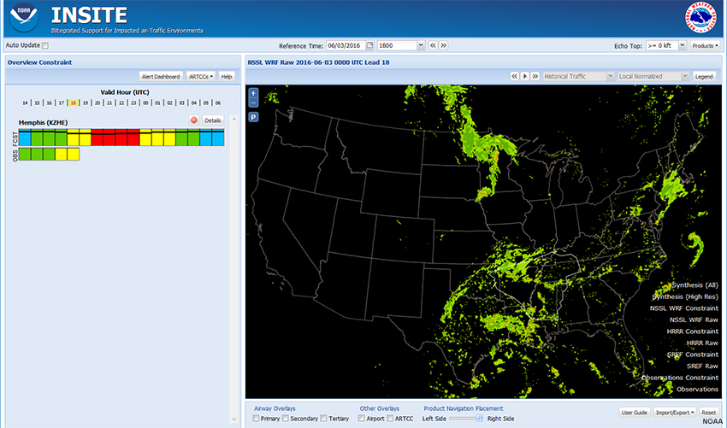
Task: Click the first red forecast block for Memphis
Action: point(98,138)
